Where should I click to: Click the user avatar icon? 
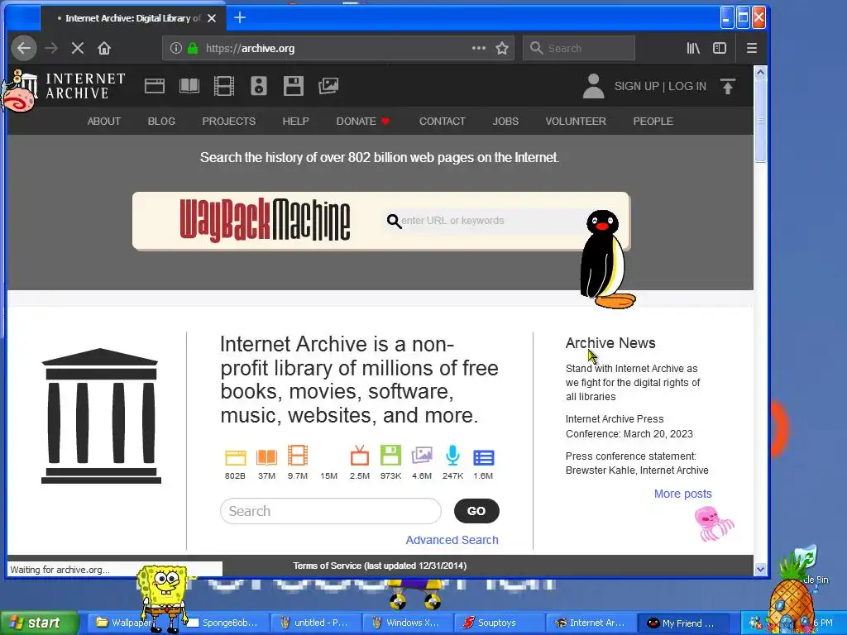pos(593,86)
